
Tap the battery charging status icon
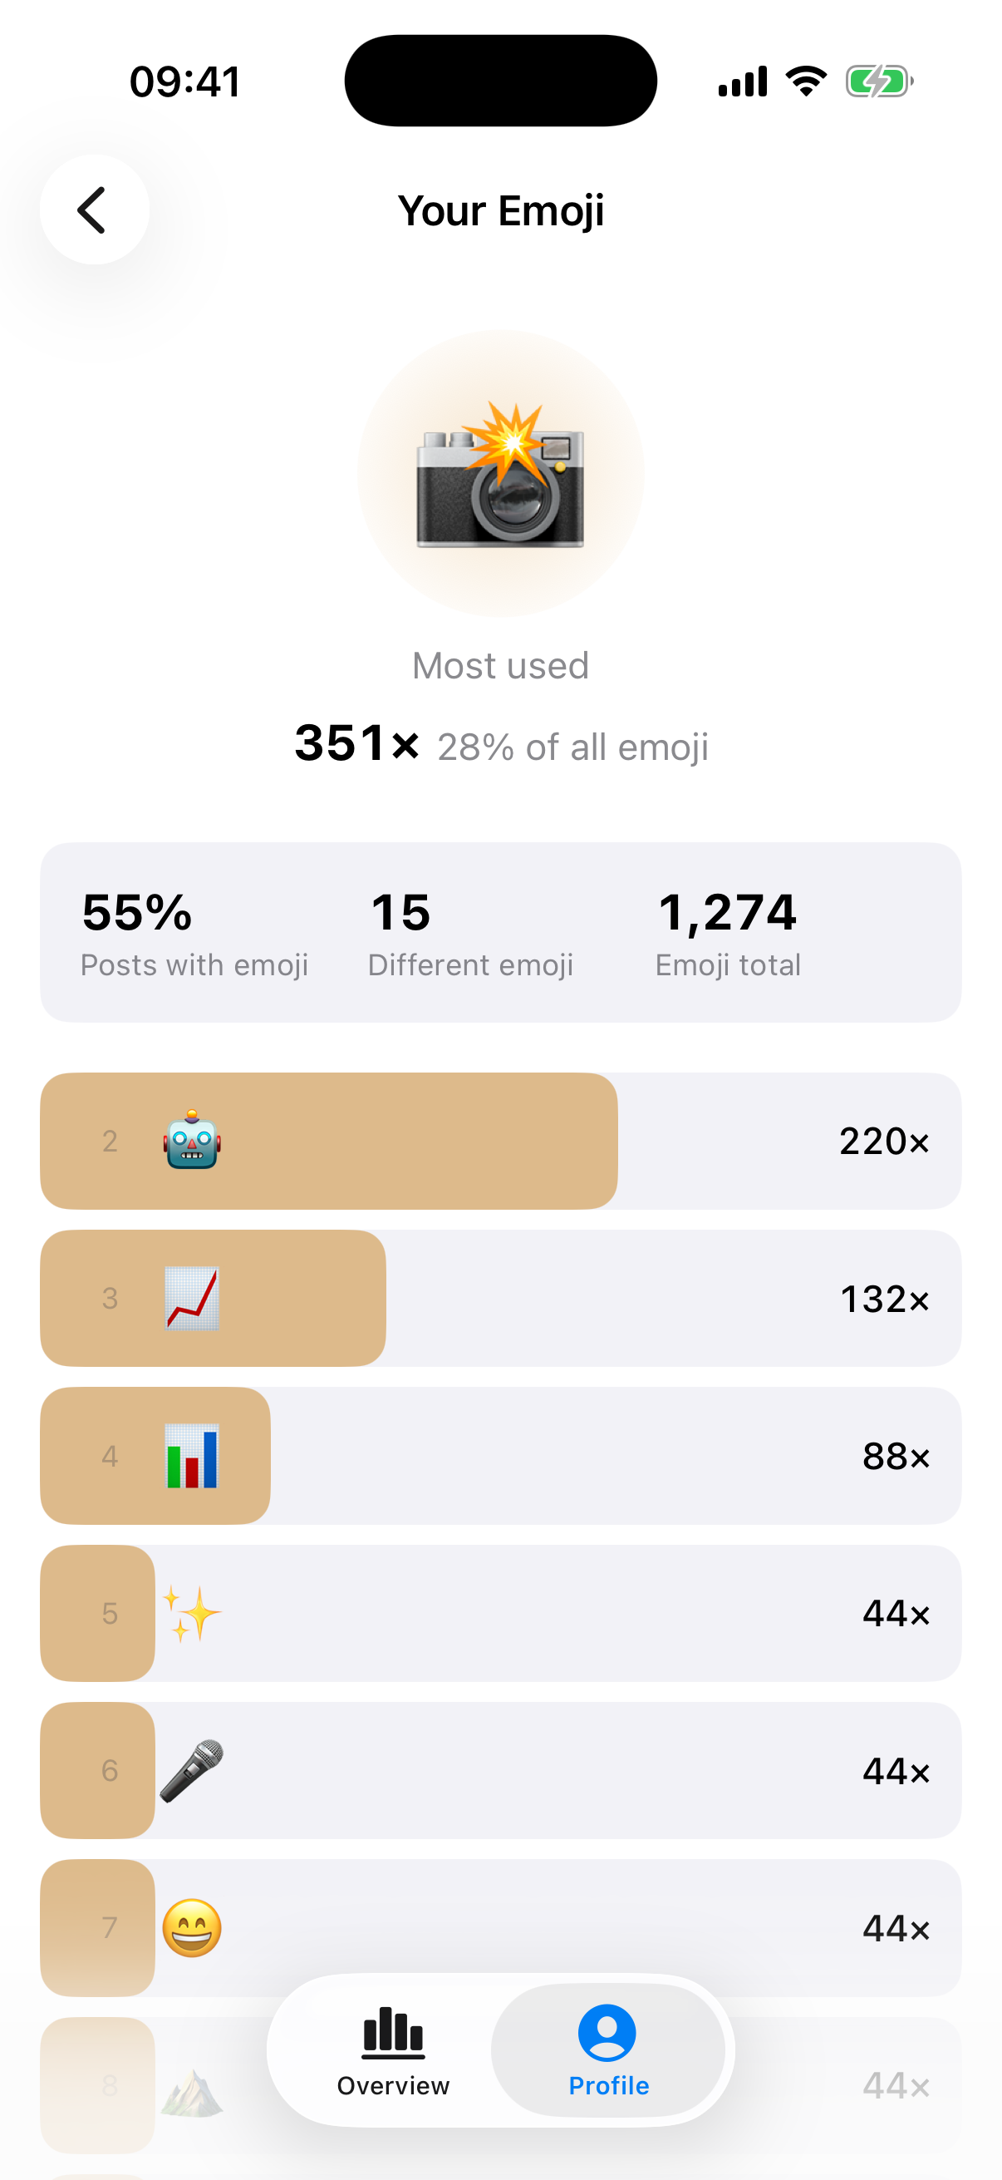879,82
